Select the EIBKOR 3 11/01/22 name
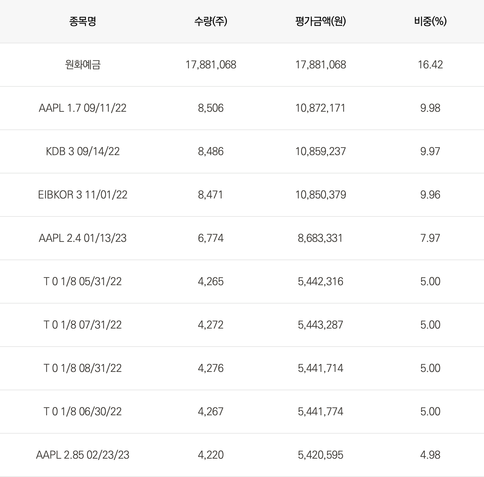The image size is (484, 477). click(x=83, y=195)
